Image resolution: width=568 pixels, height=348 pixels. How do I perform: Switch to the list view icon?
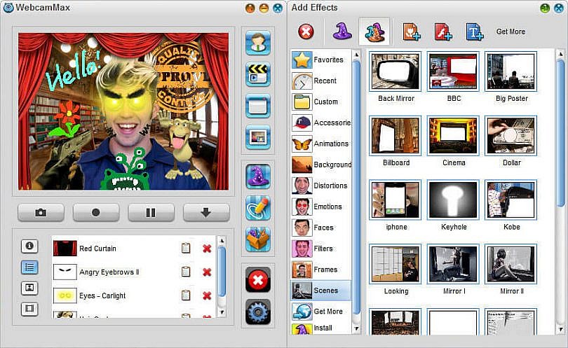[29, 267]
